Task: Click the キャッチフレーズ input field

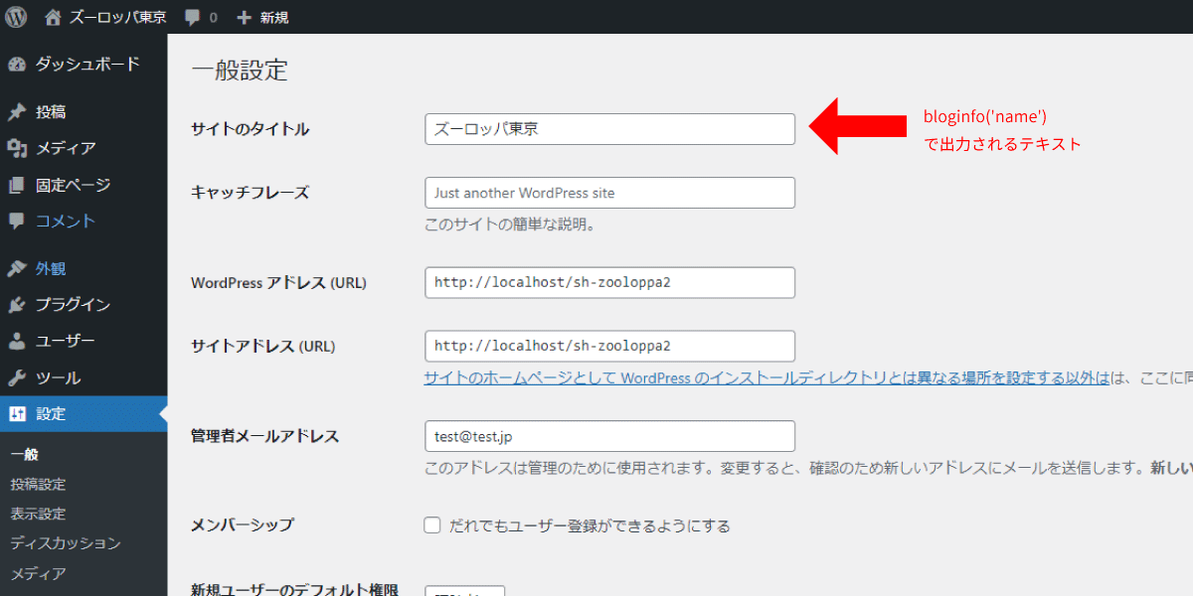Action: click(x=609, y=193)
